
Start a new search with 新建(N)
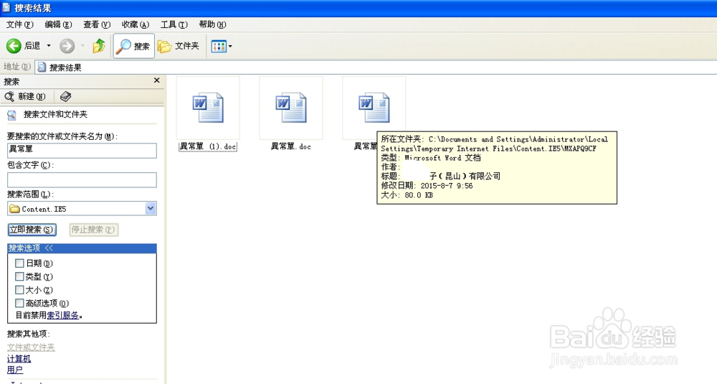pos(25,97)
